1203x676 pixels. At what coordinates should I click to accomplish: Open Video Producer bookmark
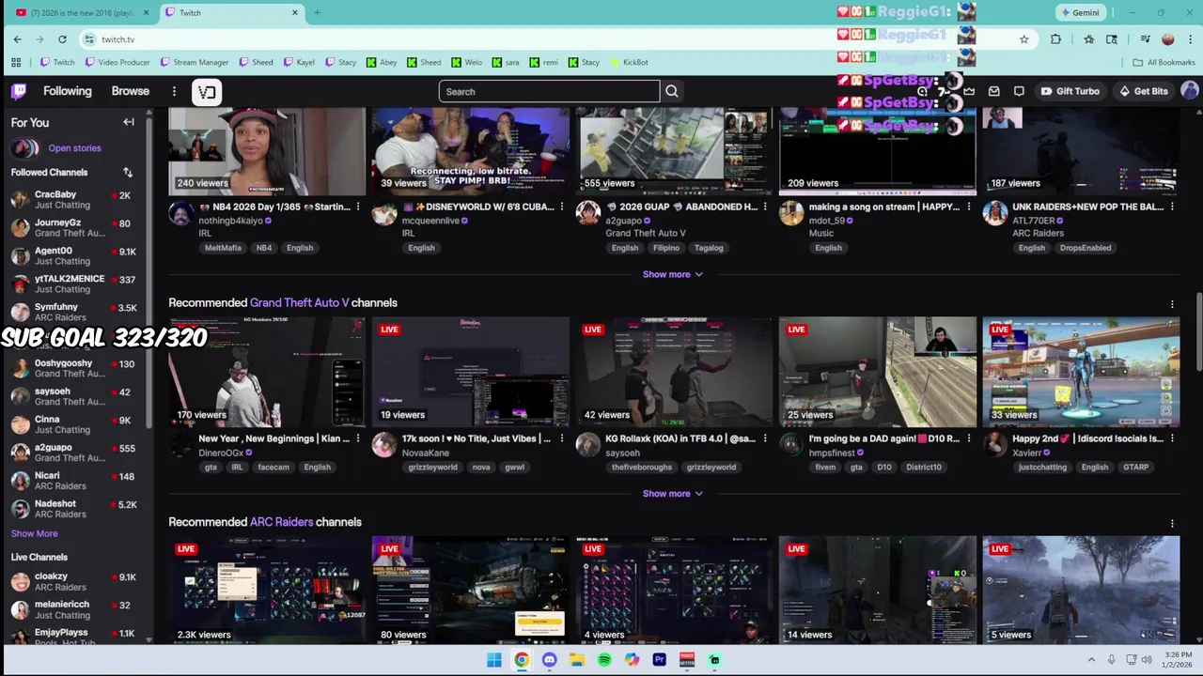tap(117, 62)
